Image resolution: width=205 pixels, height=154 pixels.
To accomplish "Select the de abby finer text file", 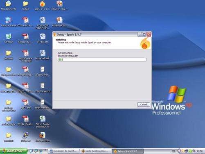I will (43, 71).
